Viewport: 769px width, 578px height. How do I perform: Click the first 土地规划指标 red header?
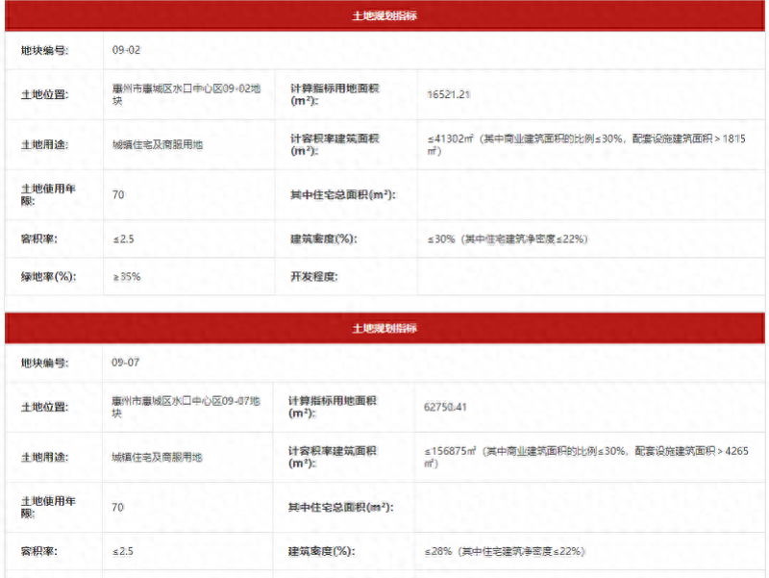384,15
